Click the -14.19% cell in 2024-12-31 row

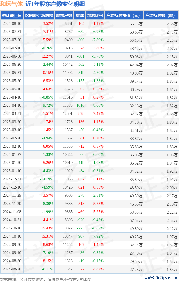(47, 179)
